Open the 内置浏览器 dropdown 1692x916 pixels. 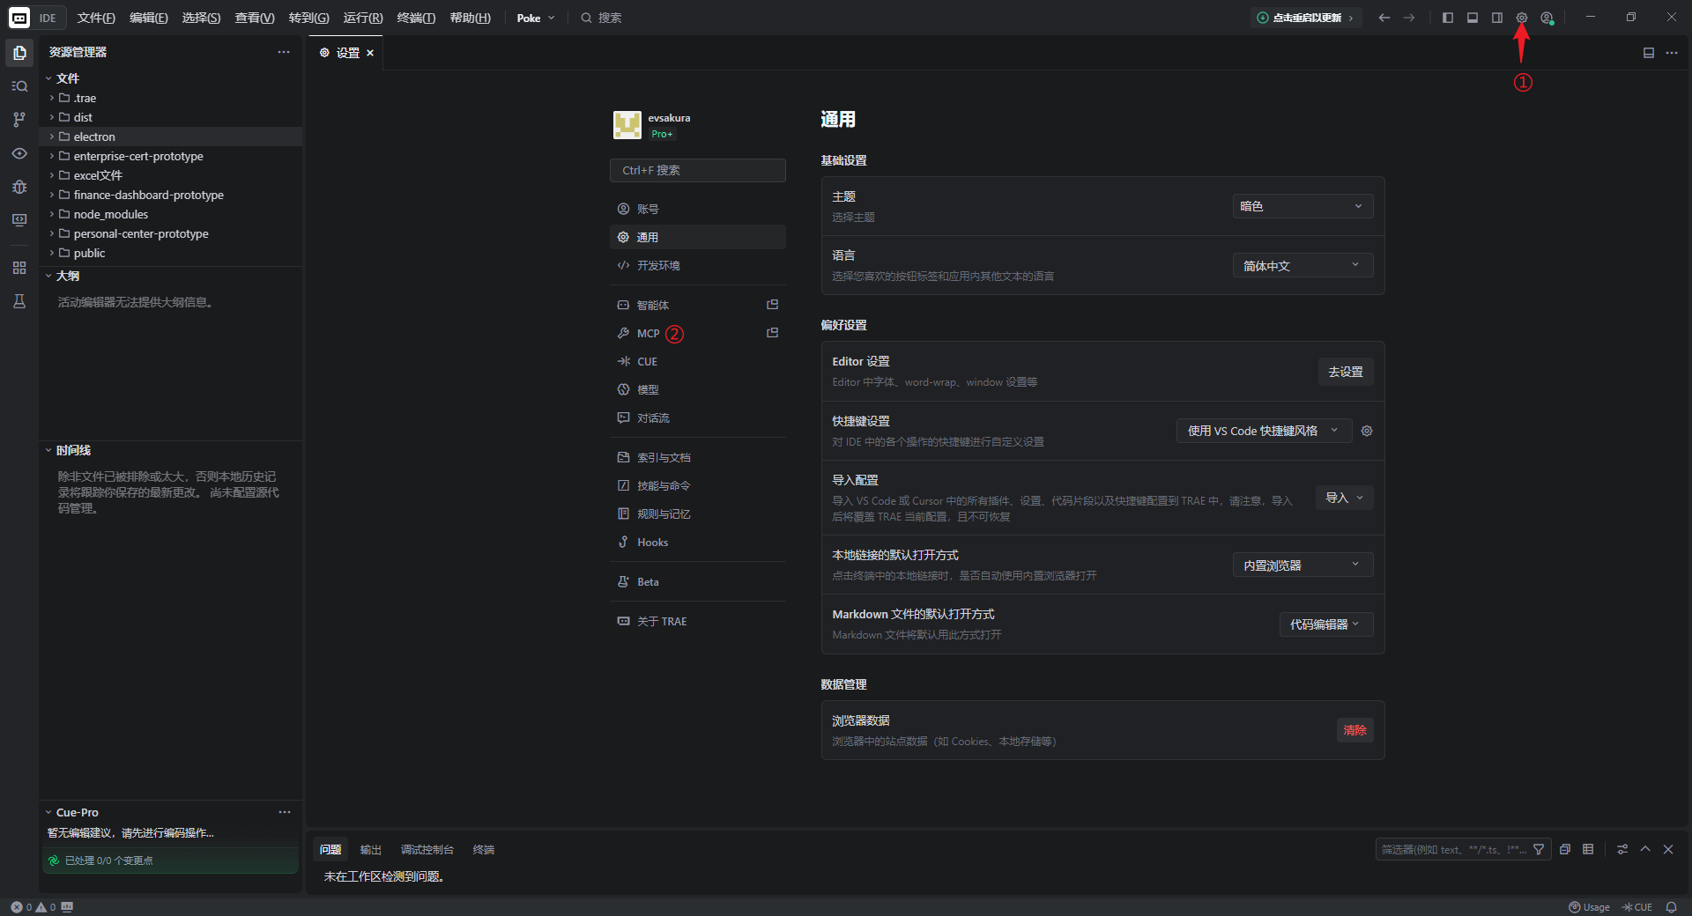[1302, 565]
